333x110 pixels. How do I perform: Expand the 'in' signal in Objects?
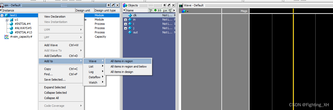pyautogui.click(x=125, y=20)
